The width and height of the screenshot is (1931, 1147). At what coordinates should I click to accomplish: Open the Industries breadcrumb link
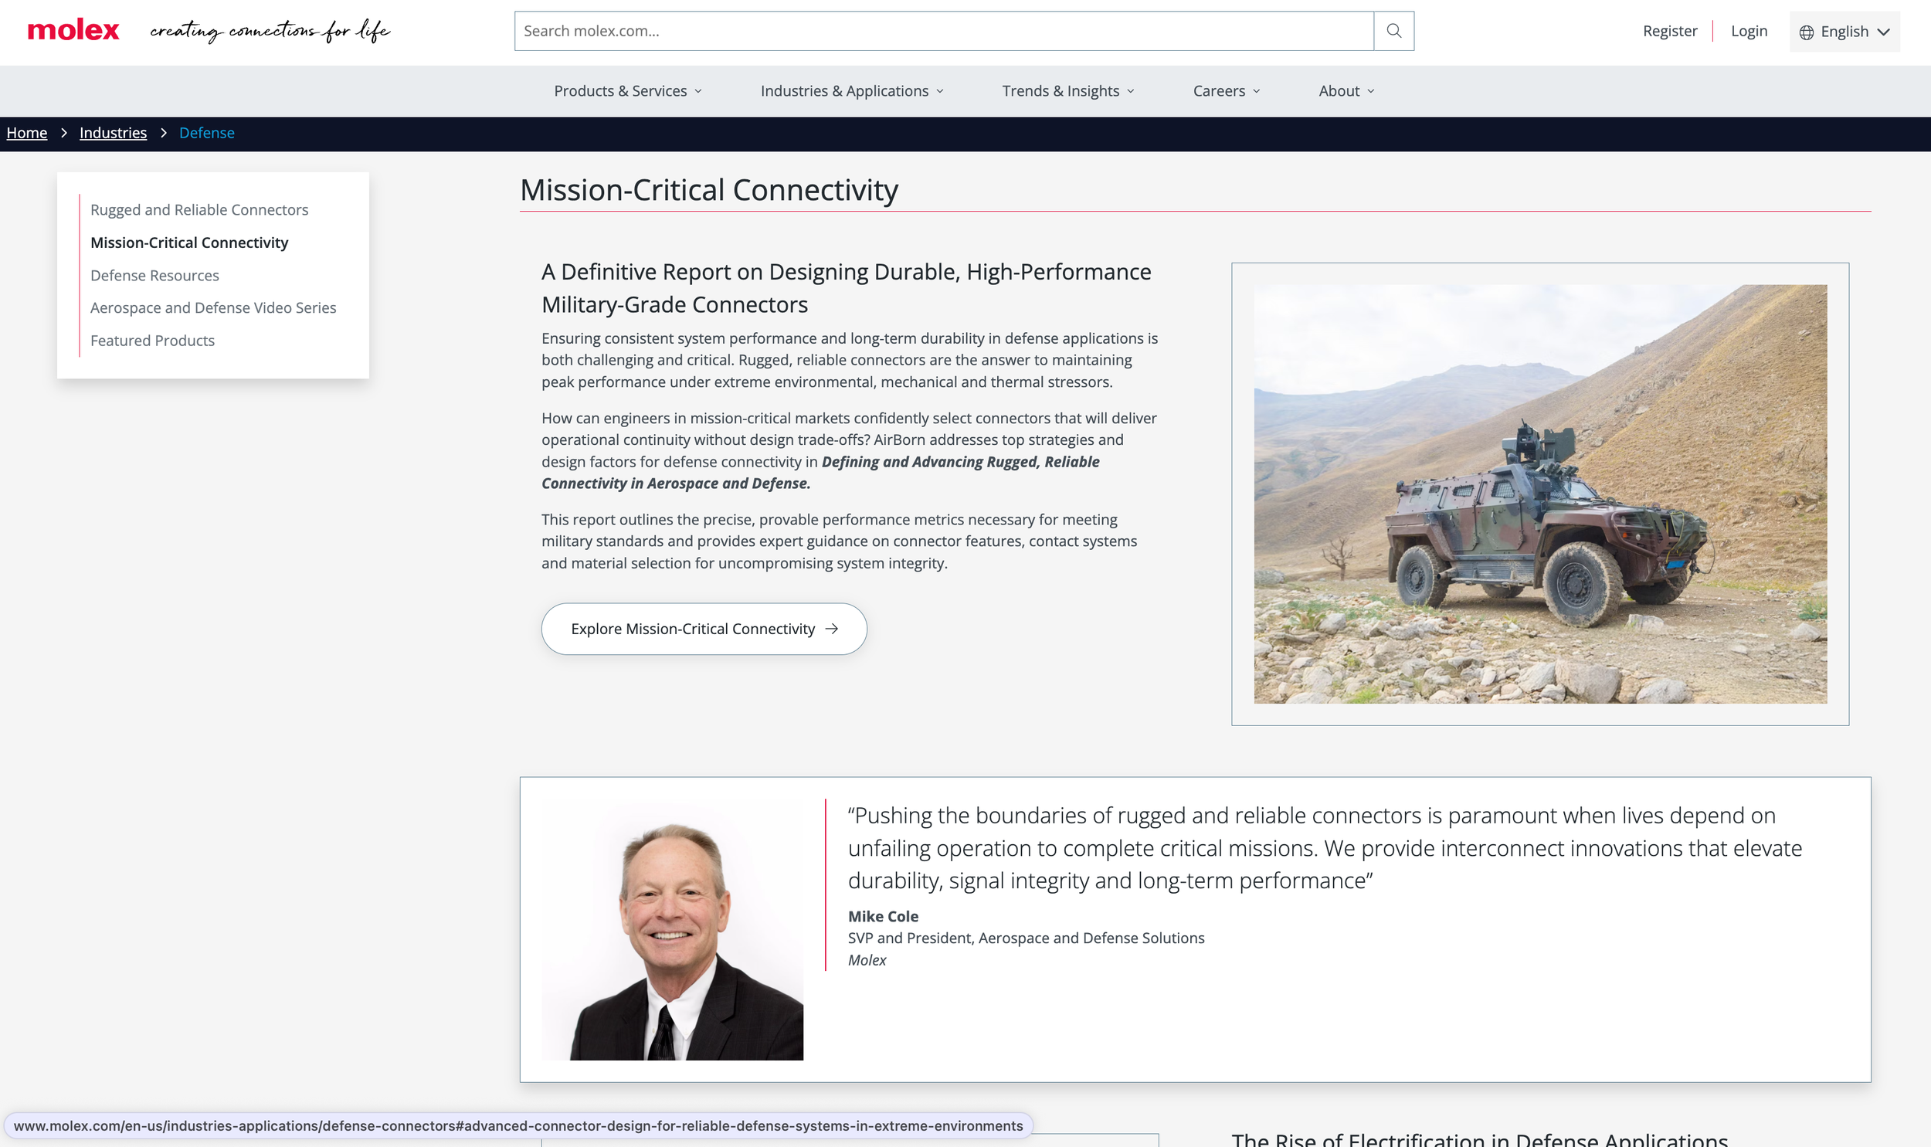click(x=113, y=133)
